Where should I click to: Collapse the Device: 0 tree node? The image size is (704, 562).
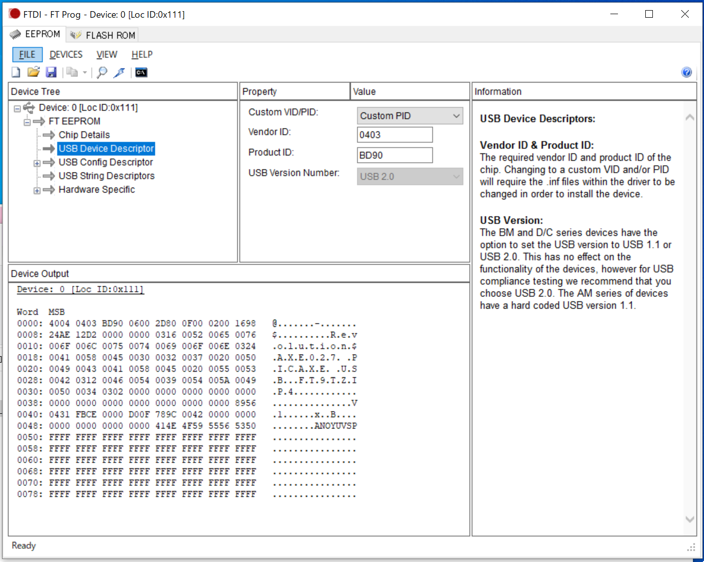[x=17, y=108]
